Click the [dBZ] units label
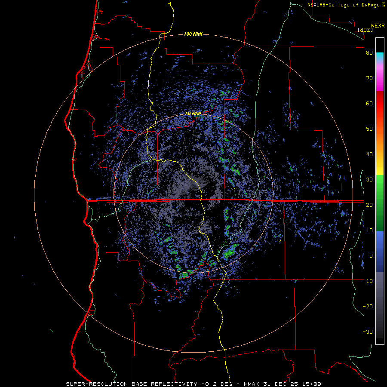Viewport: 387px width, 387px height. [x=365, y=30]
